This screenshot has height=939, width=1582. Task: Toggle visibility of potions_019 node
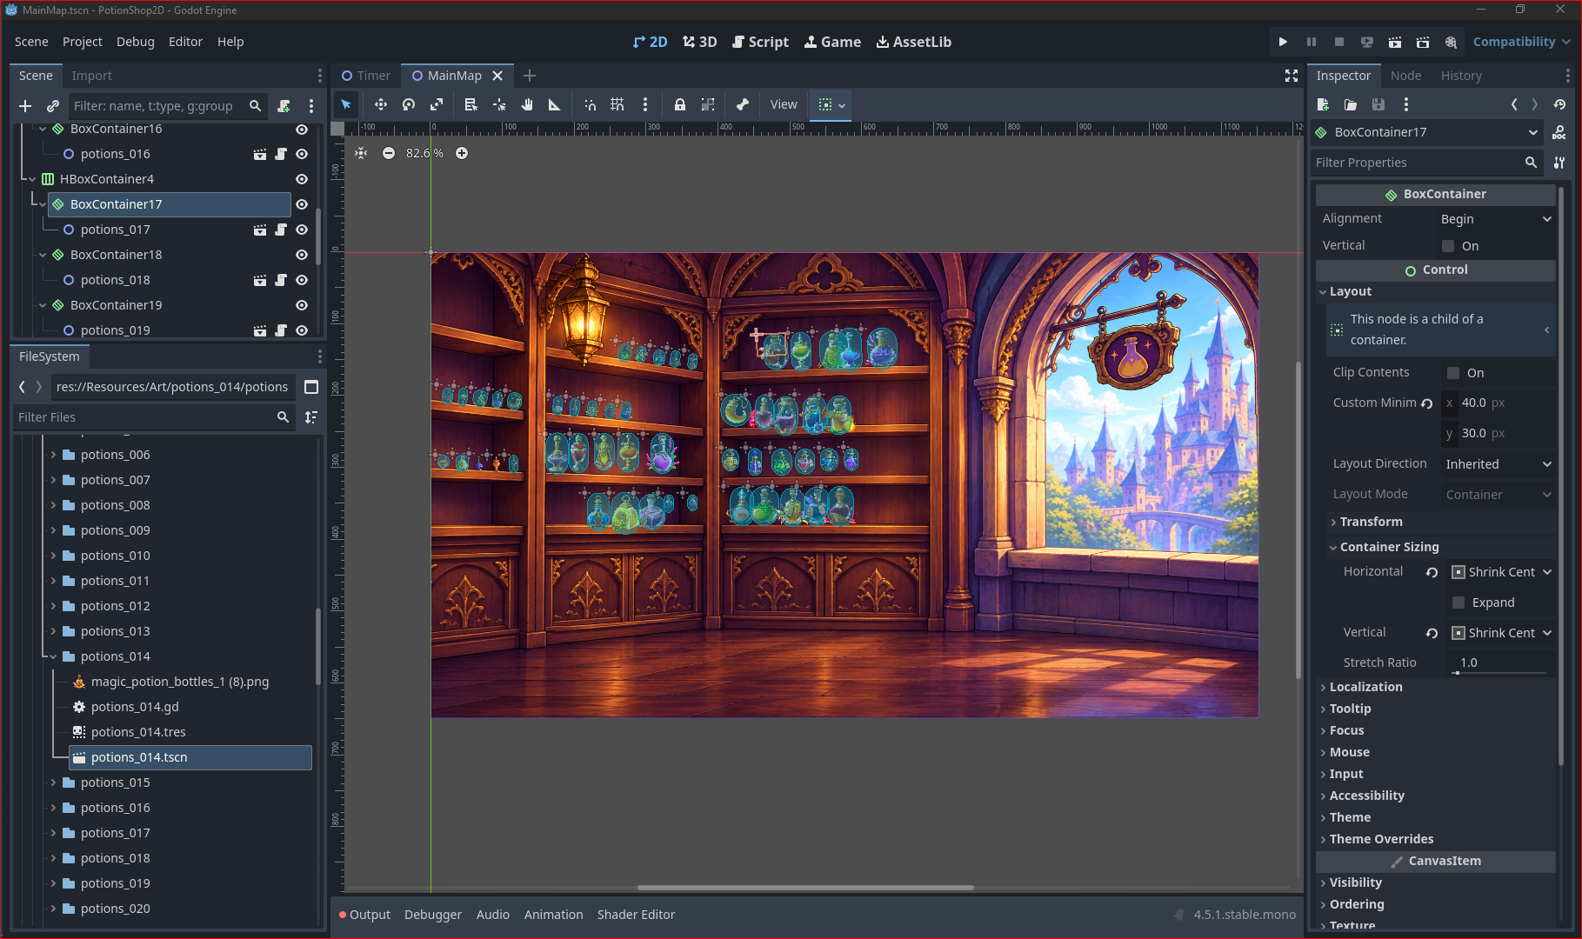pos(302,330)
